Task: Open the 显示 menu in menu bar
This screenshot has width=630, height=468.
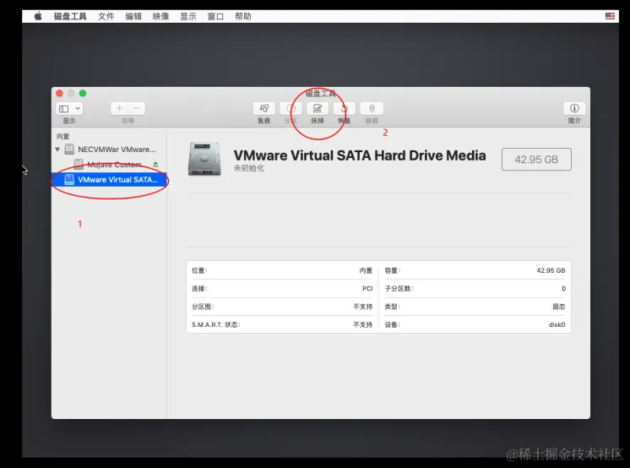Action: 188,17
